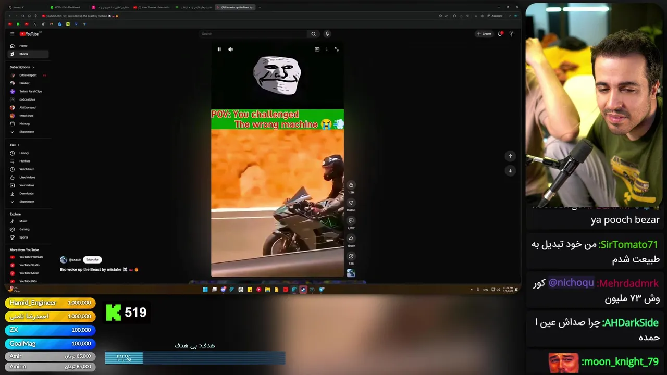The width and height of the screenshot is (667, 375).
Task: Open a new browser tab
Action: [260, 7]
